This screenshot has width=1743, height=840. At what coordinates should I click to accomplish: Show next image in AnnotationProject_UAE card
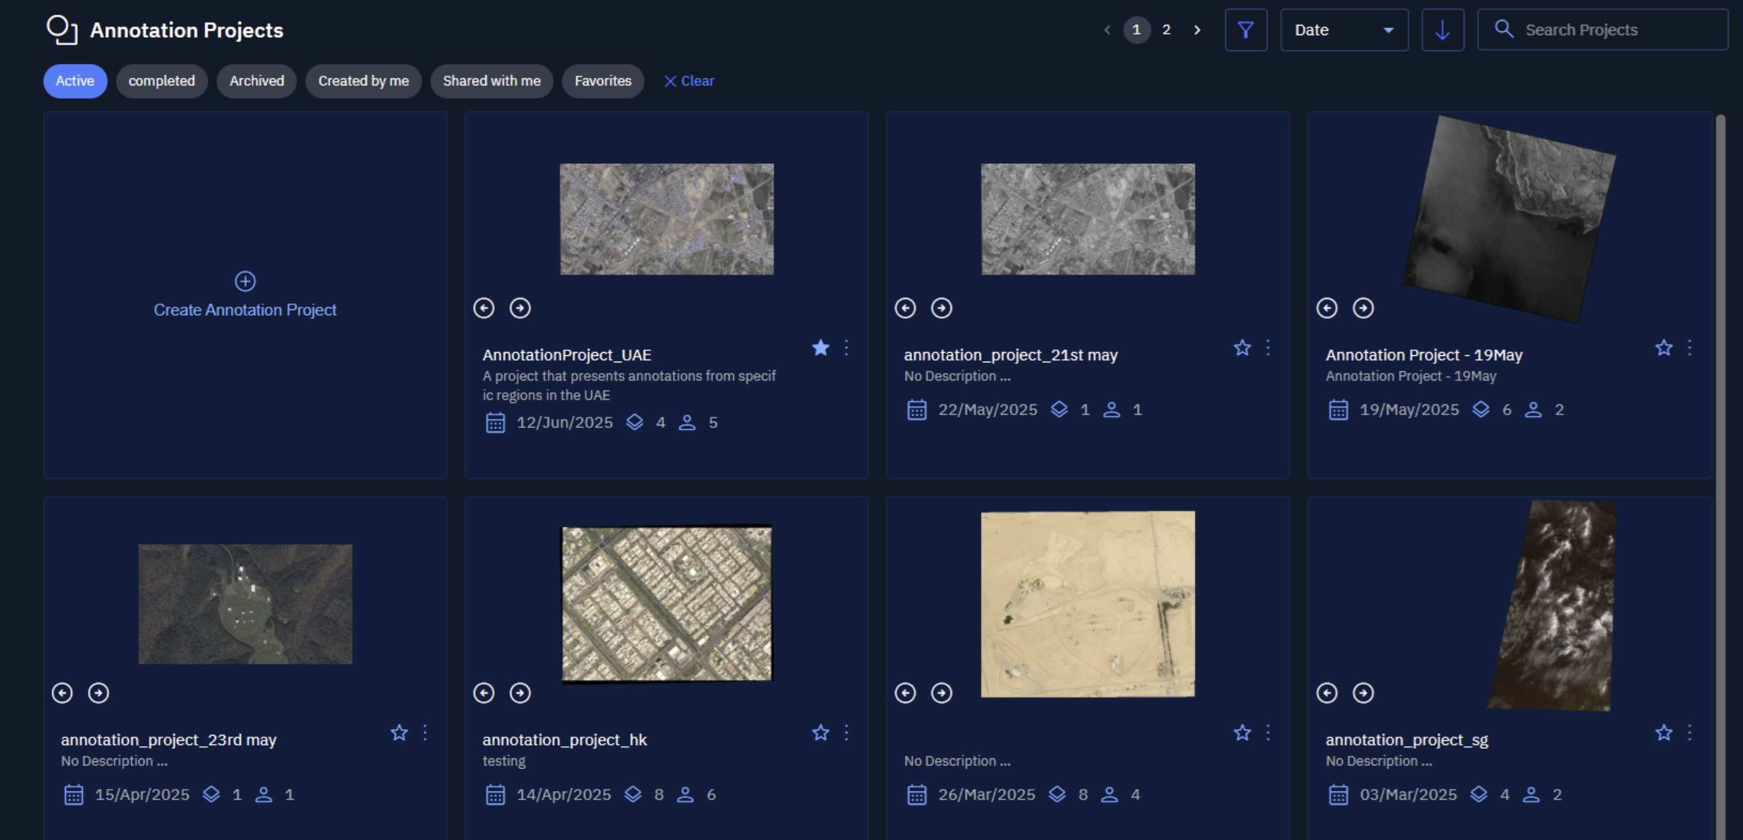tap(520, 308)
